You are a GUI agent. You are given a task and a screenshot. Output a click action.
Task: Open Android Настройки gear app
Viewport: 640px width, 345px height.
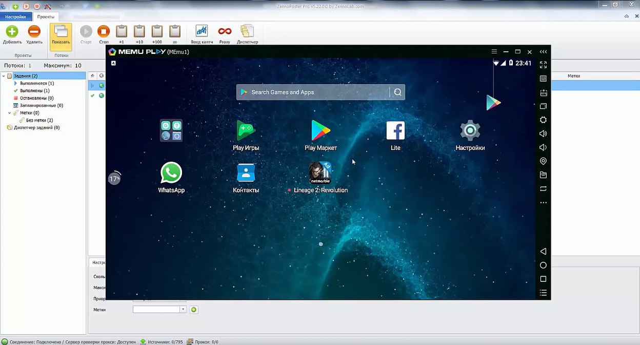point(470,131)
